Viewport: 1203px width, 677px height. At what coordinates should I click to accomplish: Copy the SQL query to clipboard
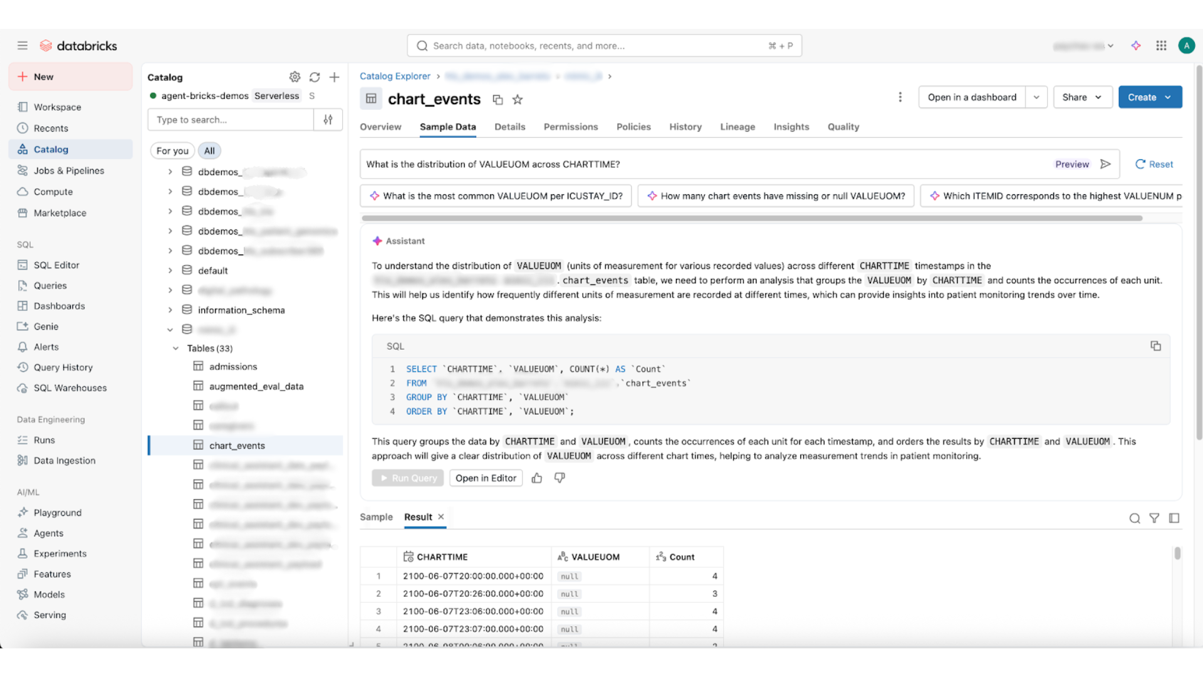click(x=1155, y=345)
